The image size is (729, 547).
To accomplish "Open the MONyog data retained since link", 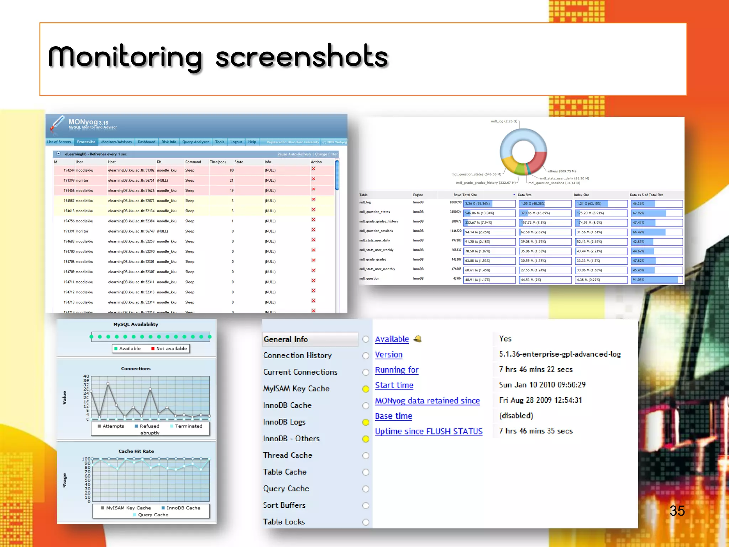I will pyautogui.click(x=428, y=401).
